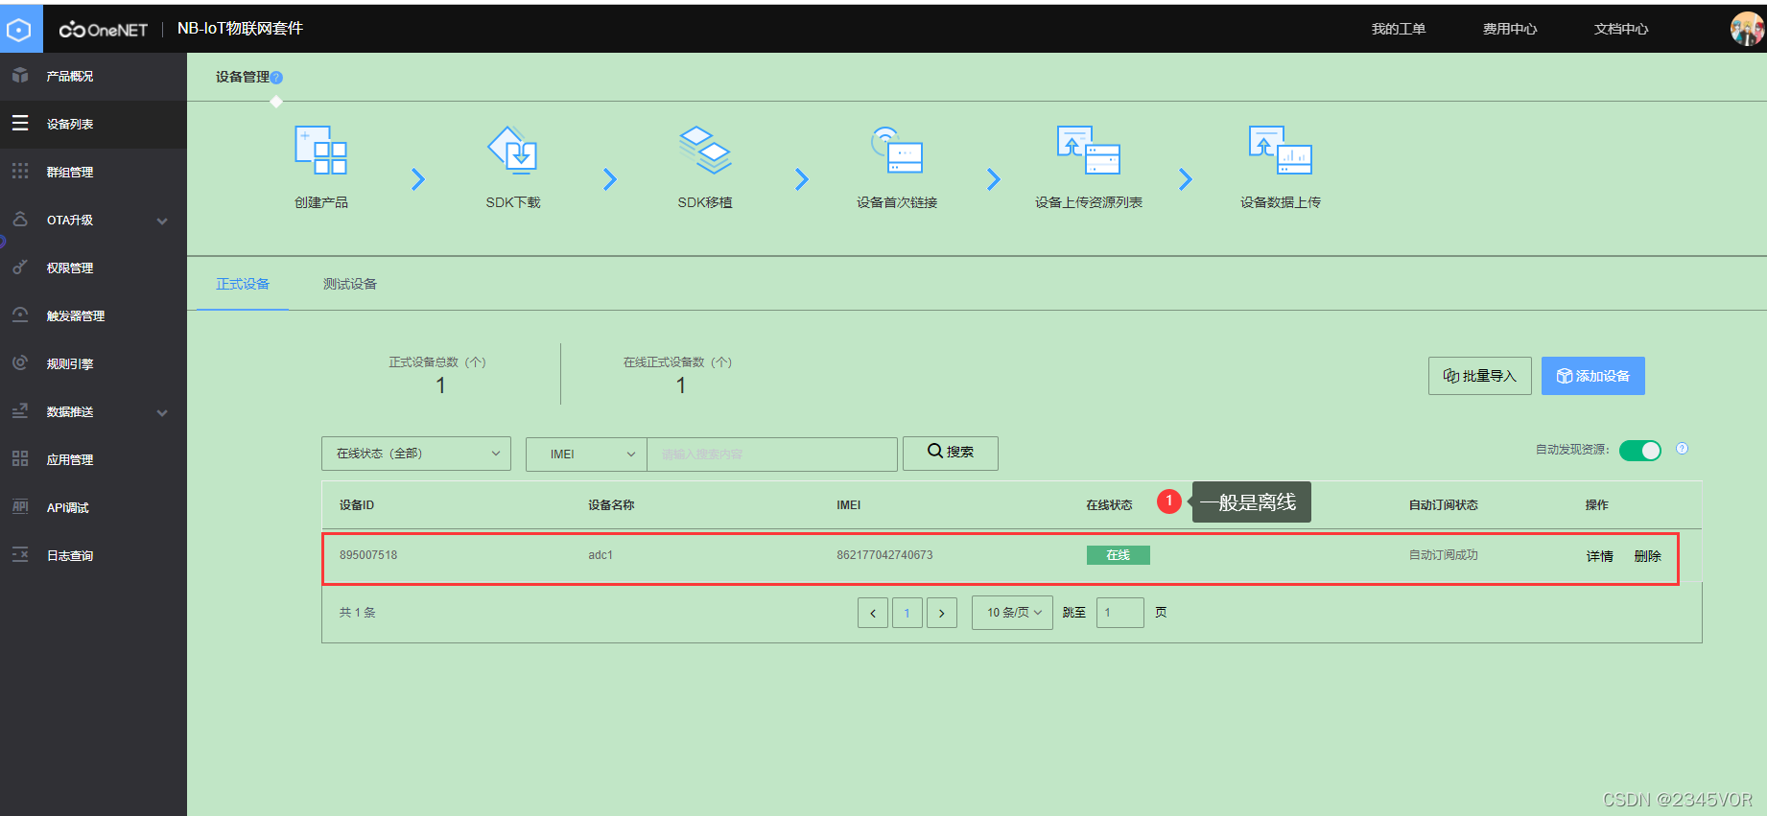Click the 搜索 button

click(951, 453)
